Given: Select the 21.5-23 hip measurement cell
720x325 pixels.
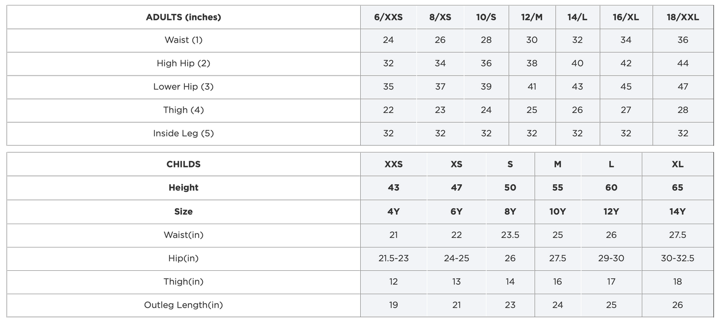Looking at the screenshot, I should (x=393, y=258).
